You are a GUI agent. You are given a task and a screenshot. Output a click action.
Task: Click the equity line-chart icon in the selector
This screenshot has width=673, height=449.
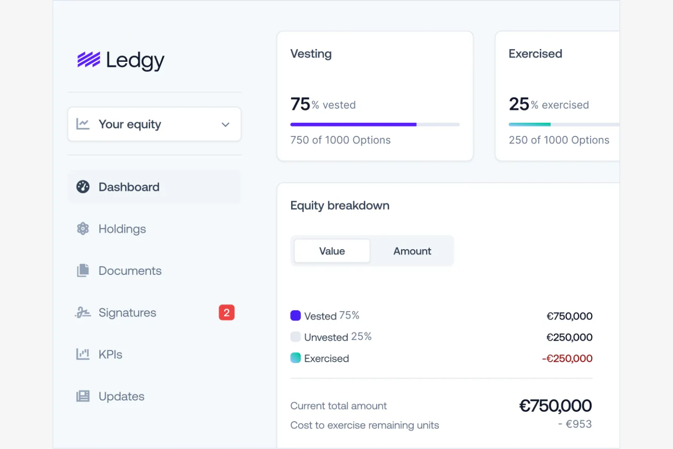tap(84, 124)
